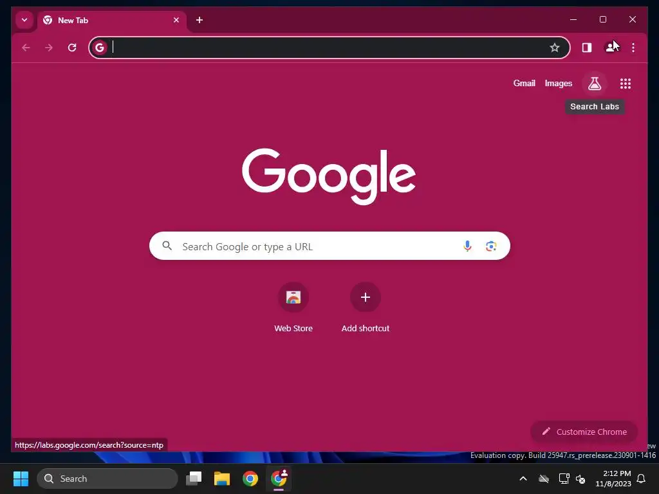
Task: Open a new tab with plus button
Action: click(200, 20)
